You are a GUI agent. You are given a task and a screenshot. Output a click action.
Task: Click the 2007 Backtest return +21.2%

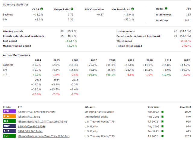tap(92, 65)
